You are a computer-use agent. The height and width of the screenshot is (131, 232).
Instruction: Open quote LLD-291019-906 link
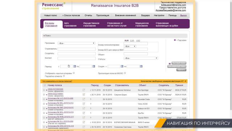pos(61,98)
